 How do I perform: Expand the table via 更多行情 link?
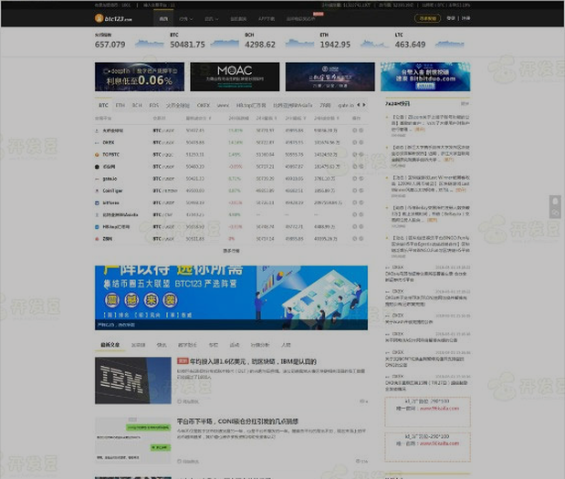[231, 250]
